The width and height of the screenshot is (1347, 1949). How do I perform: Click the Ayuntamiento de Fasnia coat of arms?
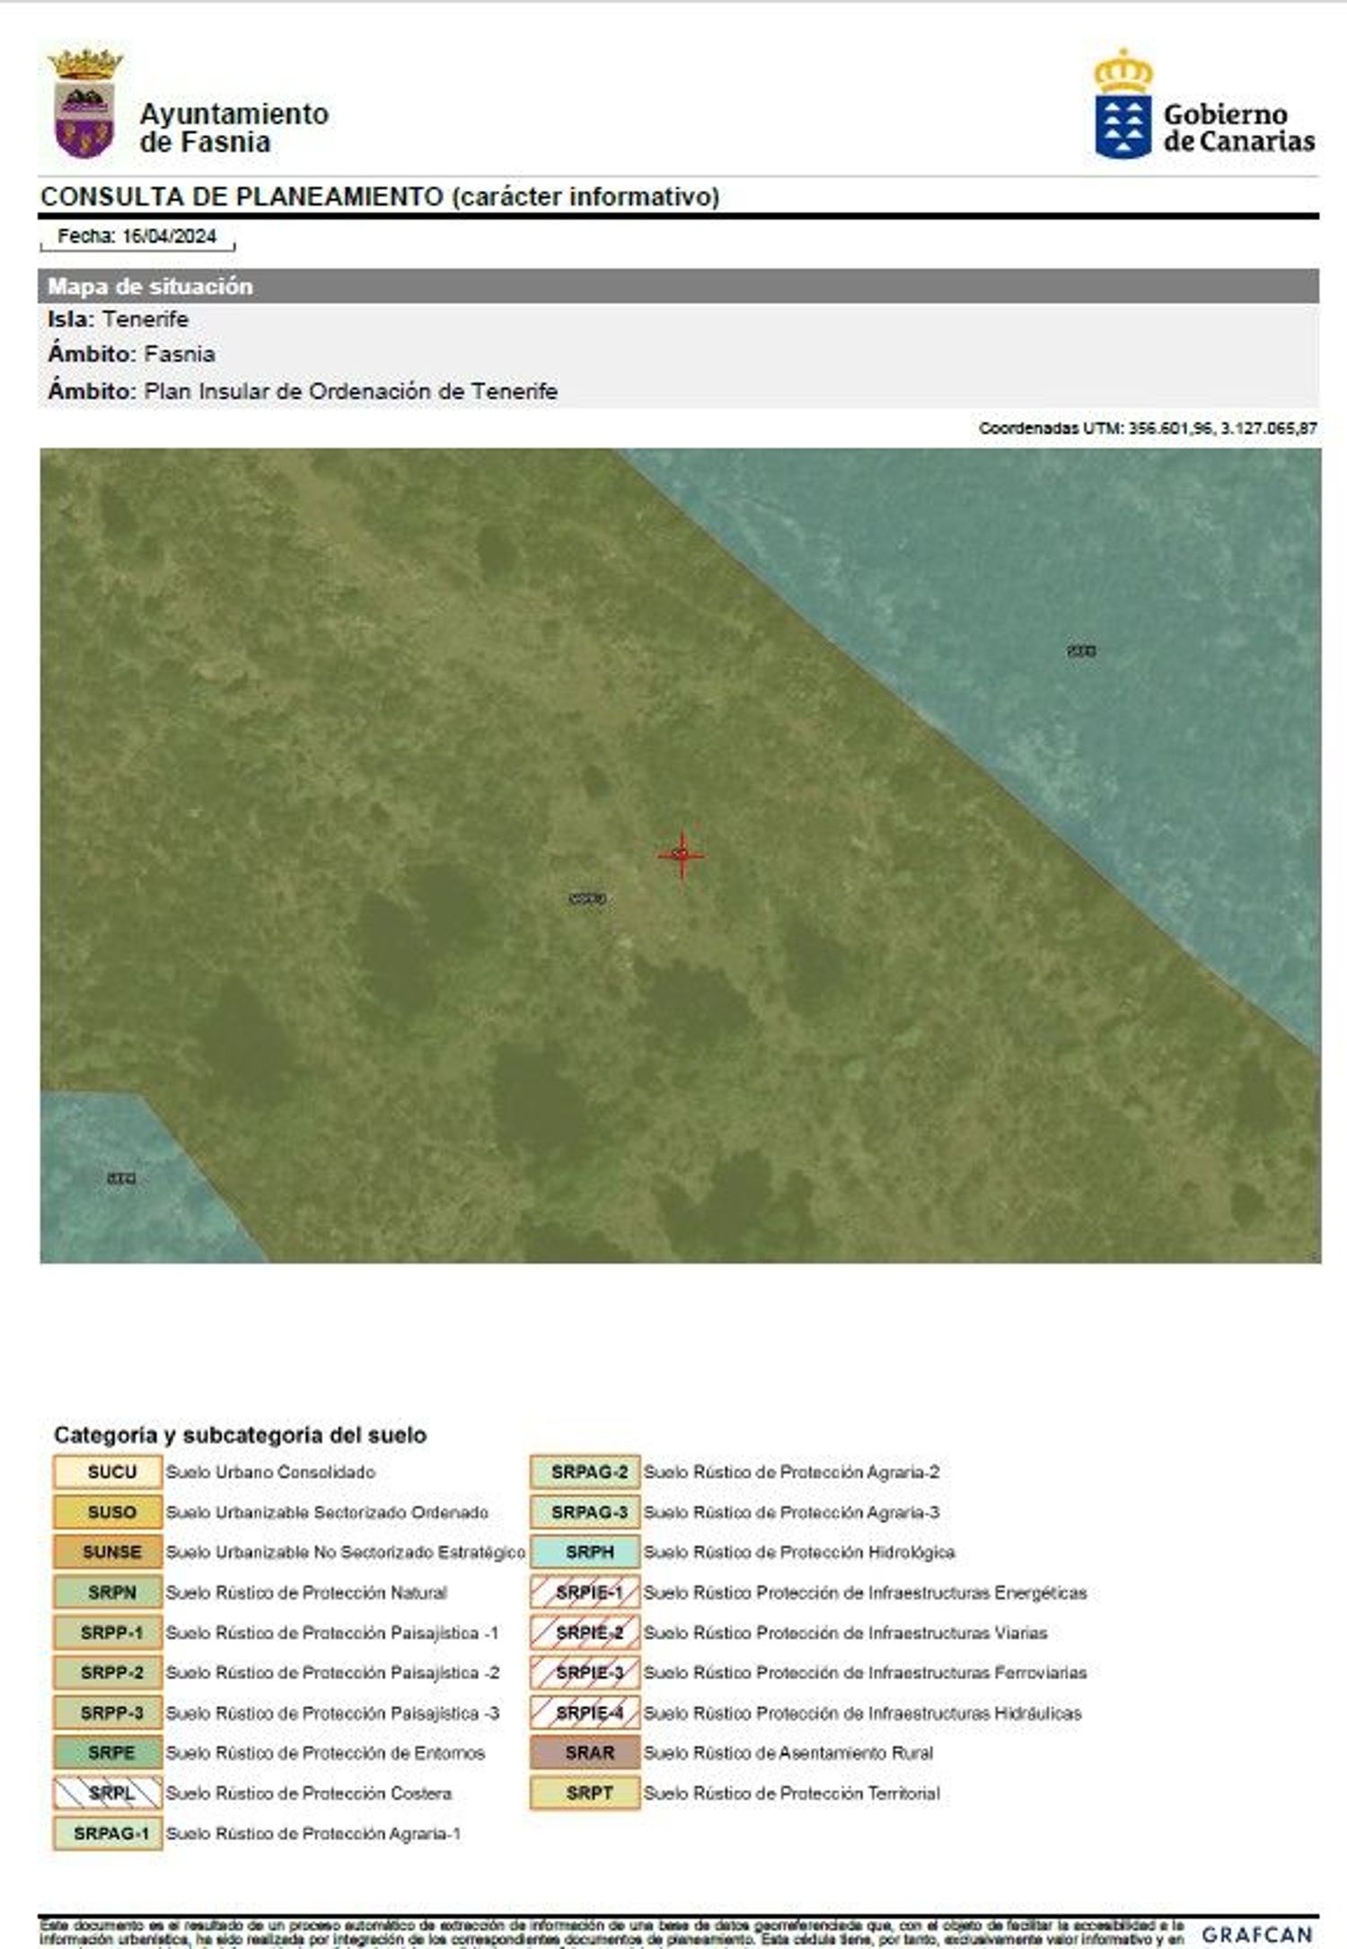pos(85,104)
